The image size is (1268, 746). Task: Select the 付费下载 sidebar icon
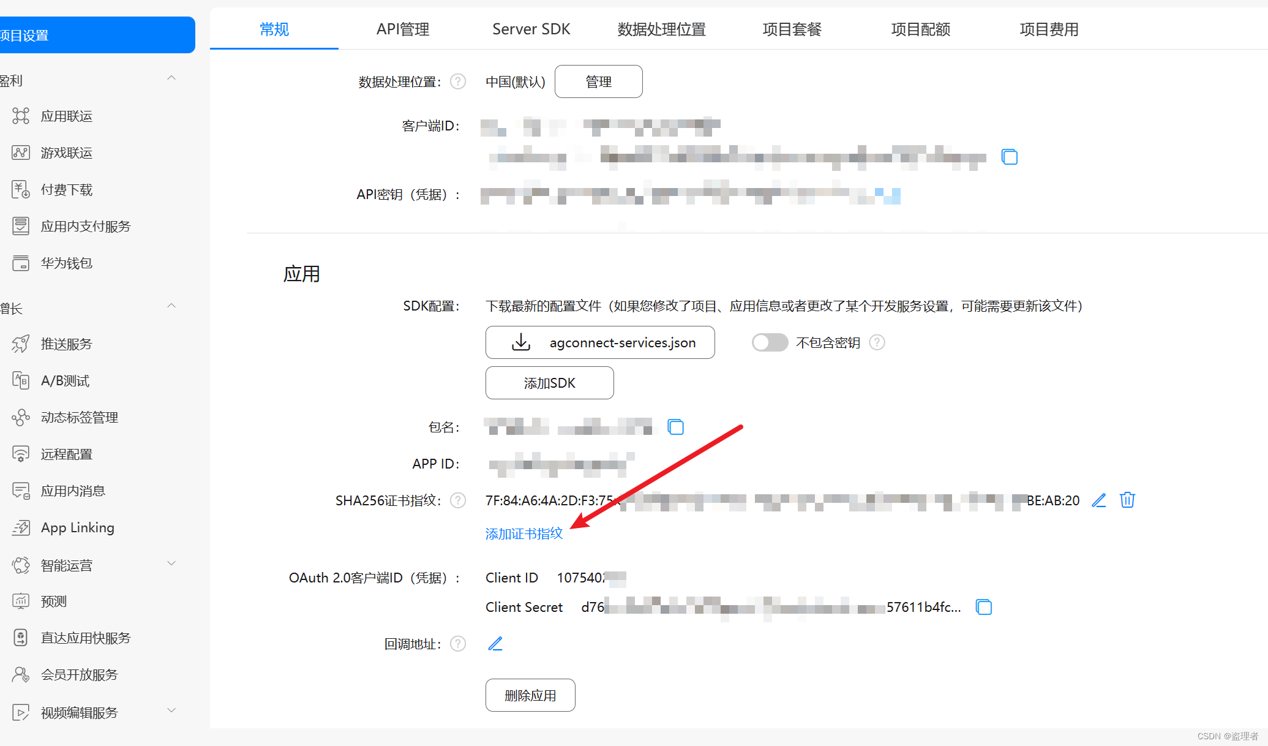(x=21, y=190)
